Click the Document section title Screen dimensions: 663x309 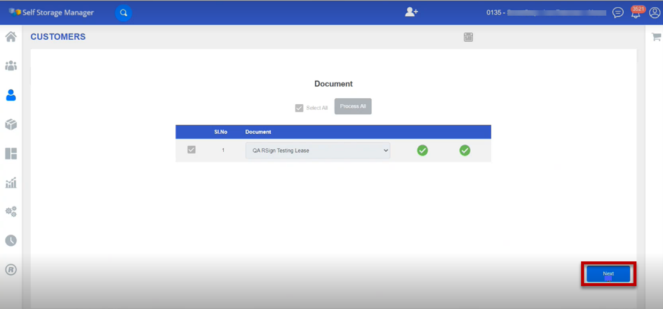pyautogui.click(x=333, y=84)
